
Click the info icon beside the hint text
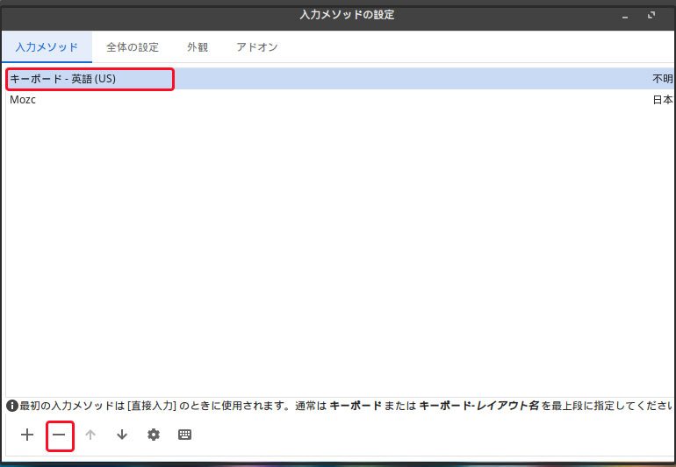pos(12,406)
